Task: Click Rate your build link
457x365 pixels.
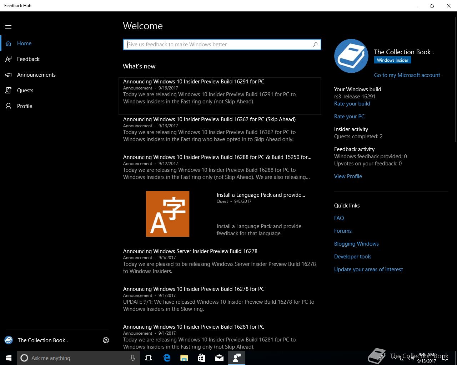Action: pos(352,104)
